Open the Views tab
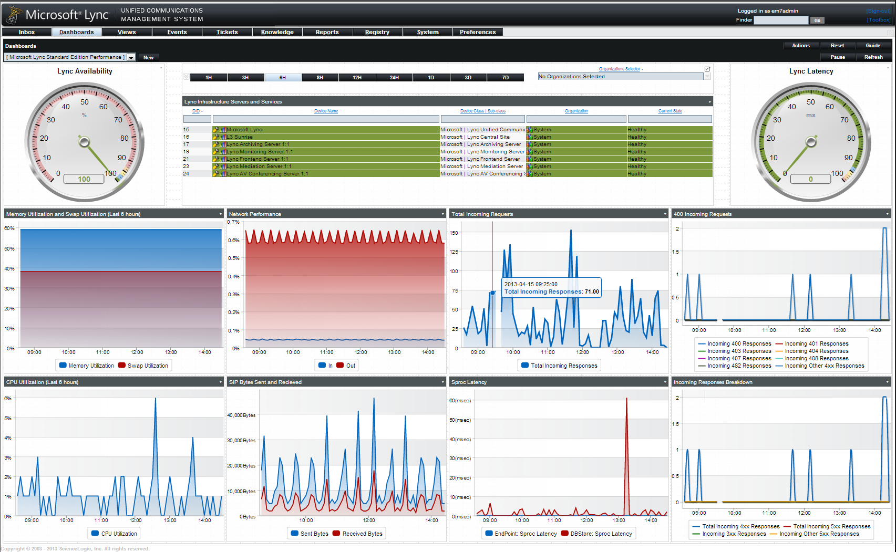Viewport: 896px width, 552px height. point(127,32)
